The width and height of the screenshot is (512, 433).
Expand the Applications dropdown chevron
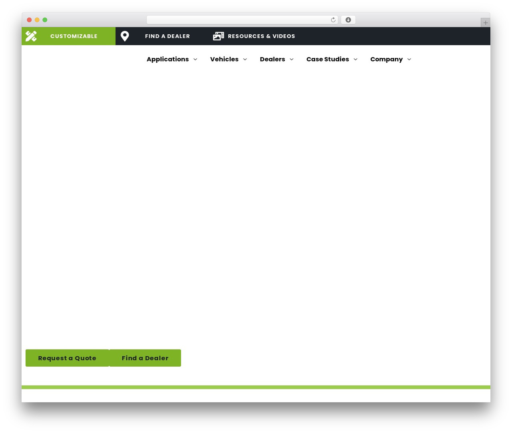pos(195,59)
